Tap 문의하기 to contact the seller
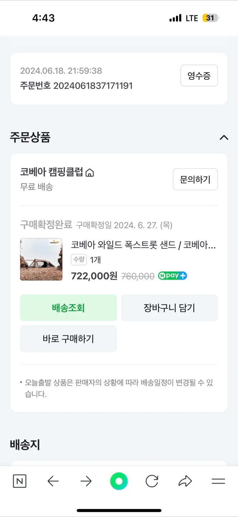The height and width of the screenshot is (517, 238). [195, 179]
